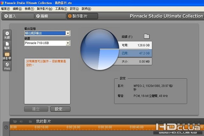
Task: Select the 檔案 file output icon
Action: coord(7,46)
